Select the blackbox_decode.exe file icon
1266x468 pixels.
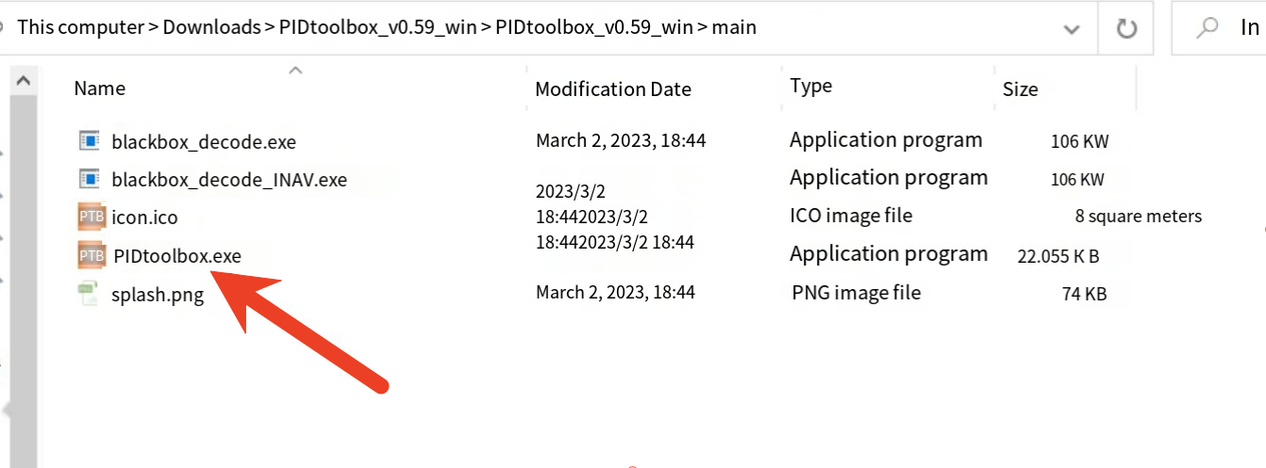90,141
